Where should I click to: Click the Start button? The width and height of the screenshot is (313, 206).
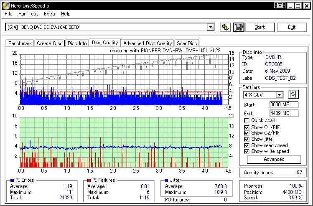pyautogui.click(x=260, y=27)
